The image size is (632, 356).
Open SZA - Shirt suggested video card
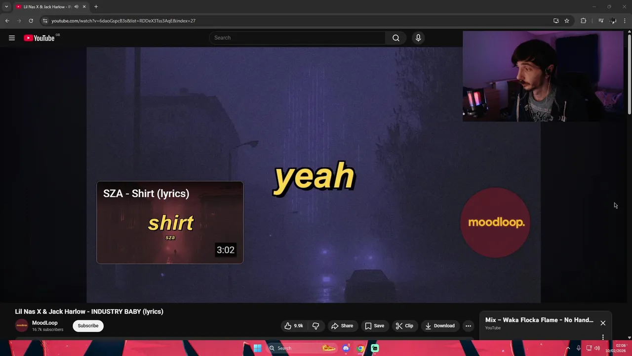(x=170, y=222)
